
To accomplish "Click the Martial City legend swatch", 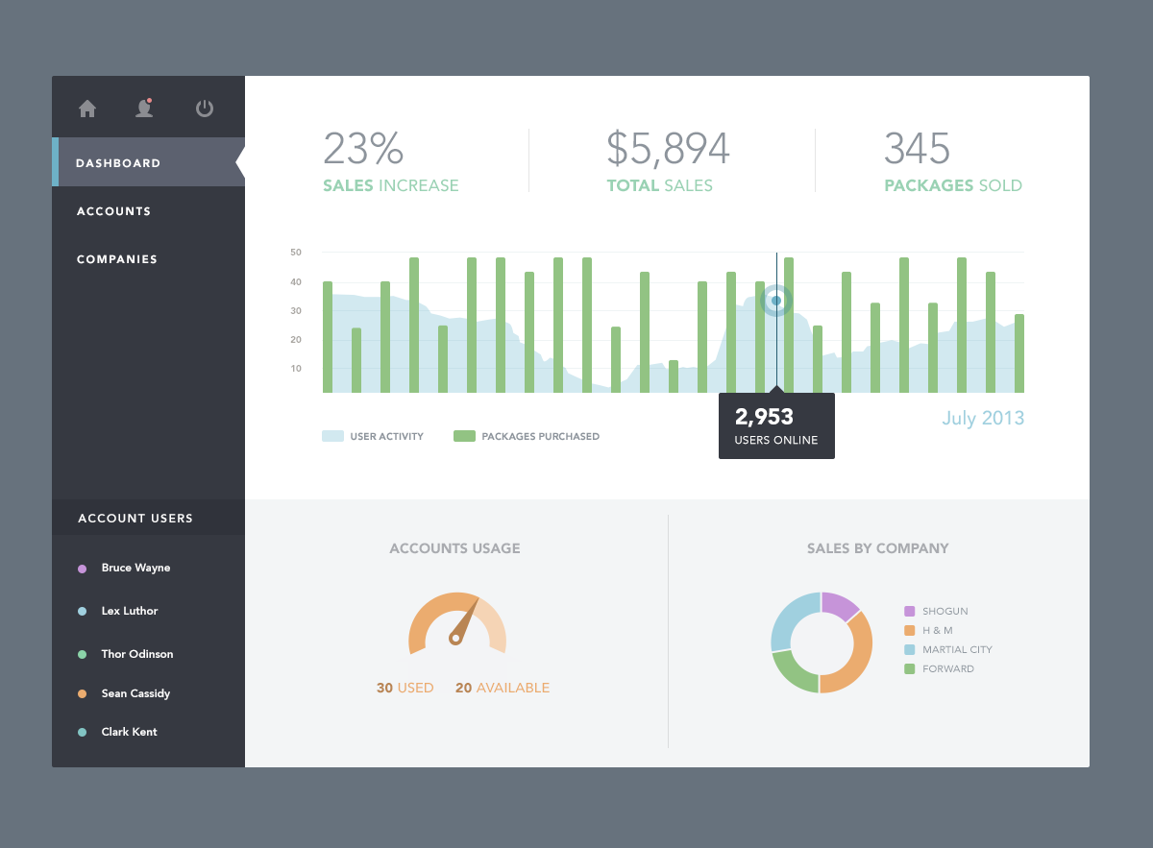I will coord(910,649).
